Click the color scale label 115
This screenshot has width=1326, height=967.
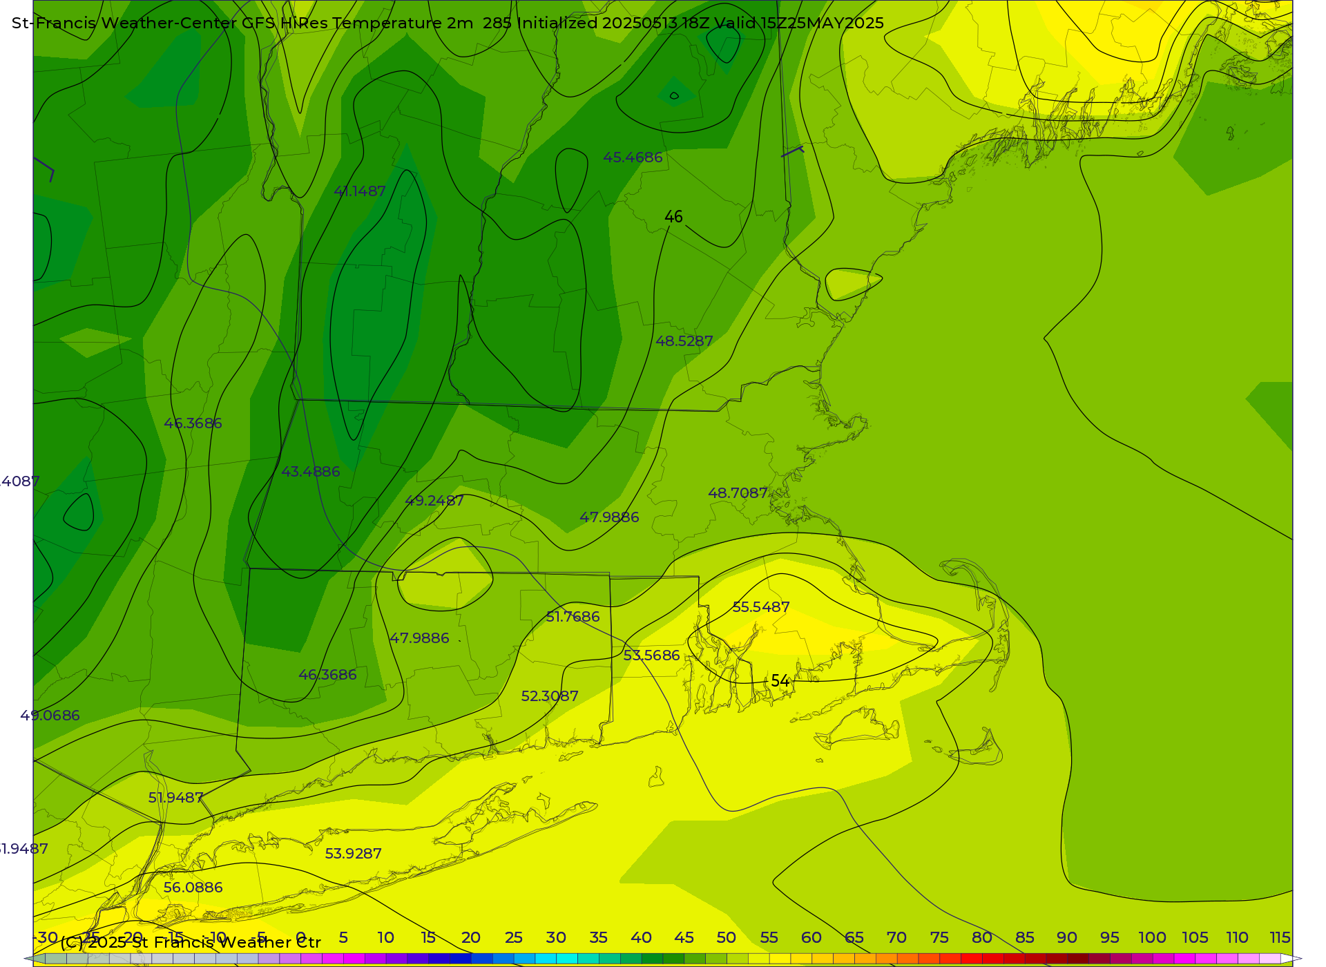pos(1280,938)
